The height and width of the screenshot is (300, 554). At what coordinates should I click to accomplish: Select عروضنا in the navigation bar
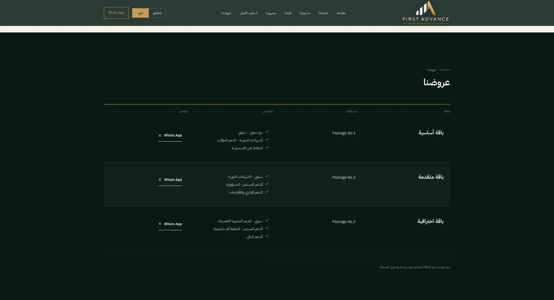(226, 13)
